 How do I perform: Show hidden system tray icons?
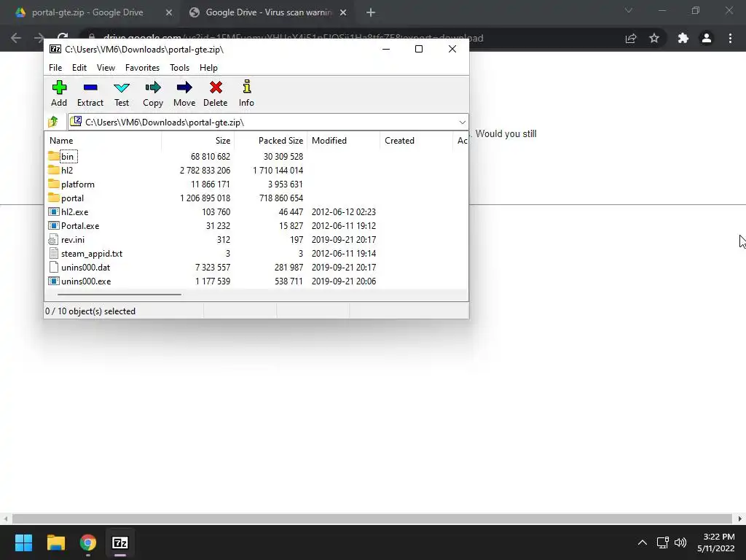point(643,542)
